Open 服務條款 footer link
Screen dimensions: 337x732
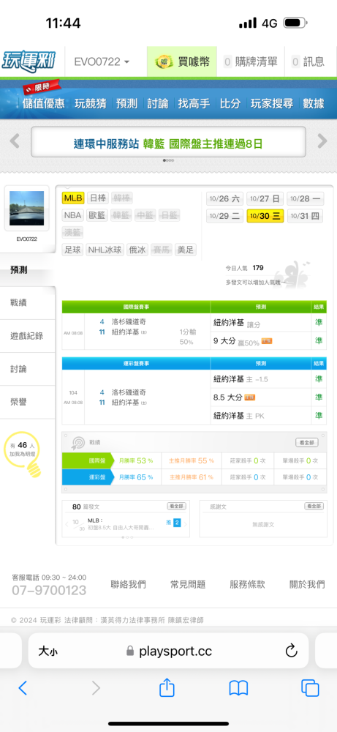pos(248,584)
